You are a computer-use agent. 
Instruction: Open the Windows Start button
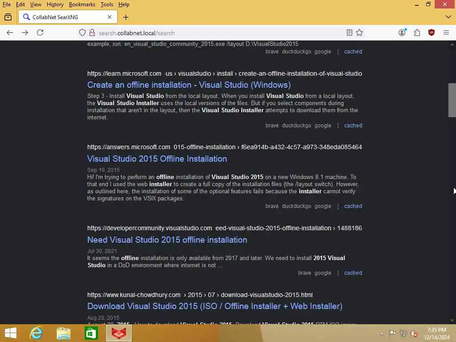click(11, 333)
